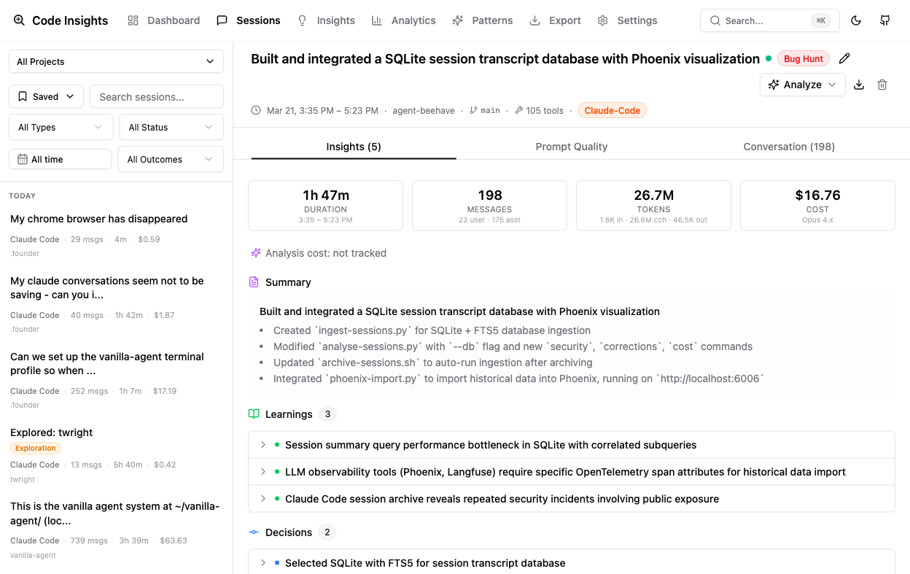
Task: Open the Analytics page
Action: click(403, 20)
